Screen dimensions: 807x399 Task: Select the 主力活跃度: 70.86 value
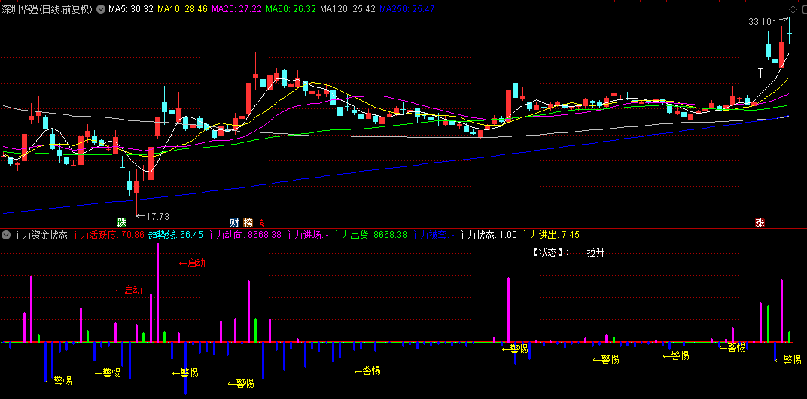tap(108, 236)
